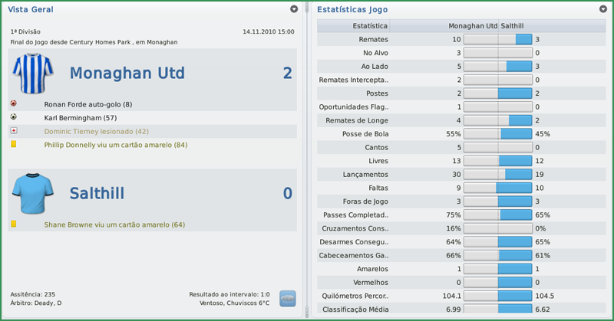Click the Salthill stats column header

coord(513,26)
